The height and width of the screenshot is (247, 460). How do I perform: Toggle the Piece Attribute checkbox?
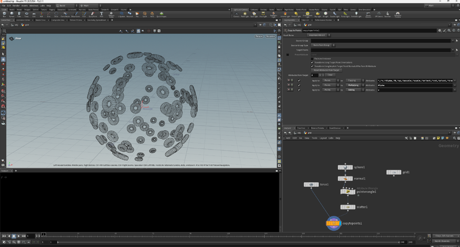[287, 54]
